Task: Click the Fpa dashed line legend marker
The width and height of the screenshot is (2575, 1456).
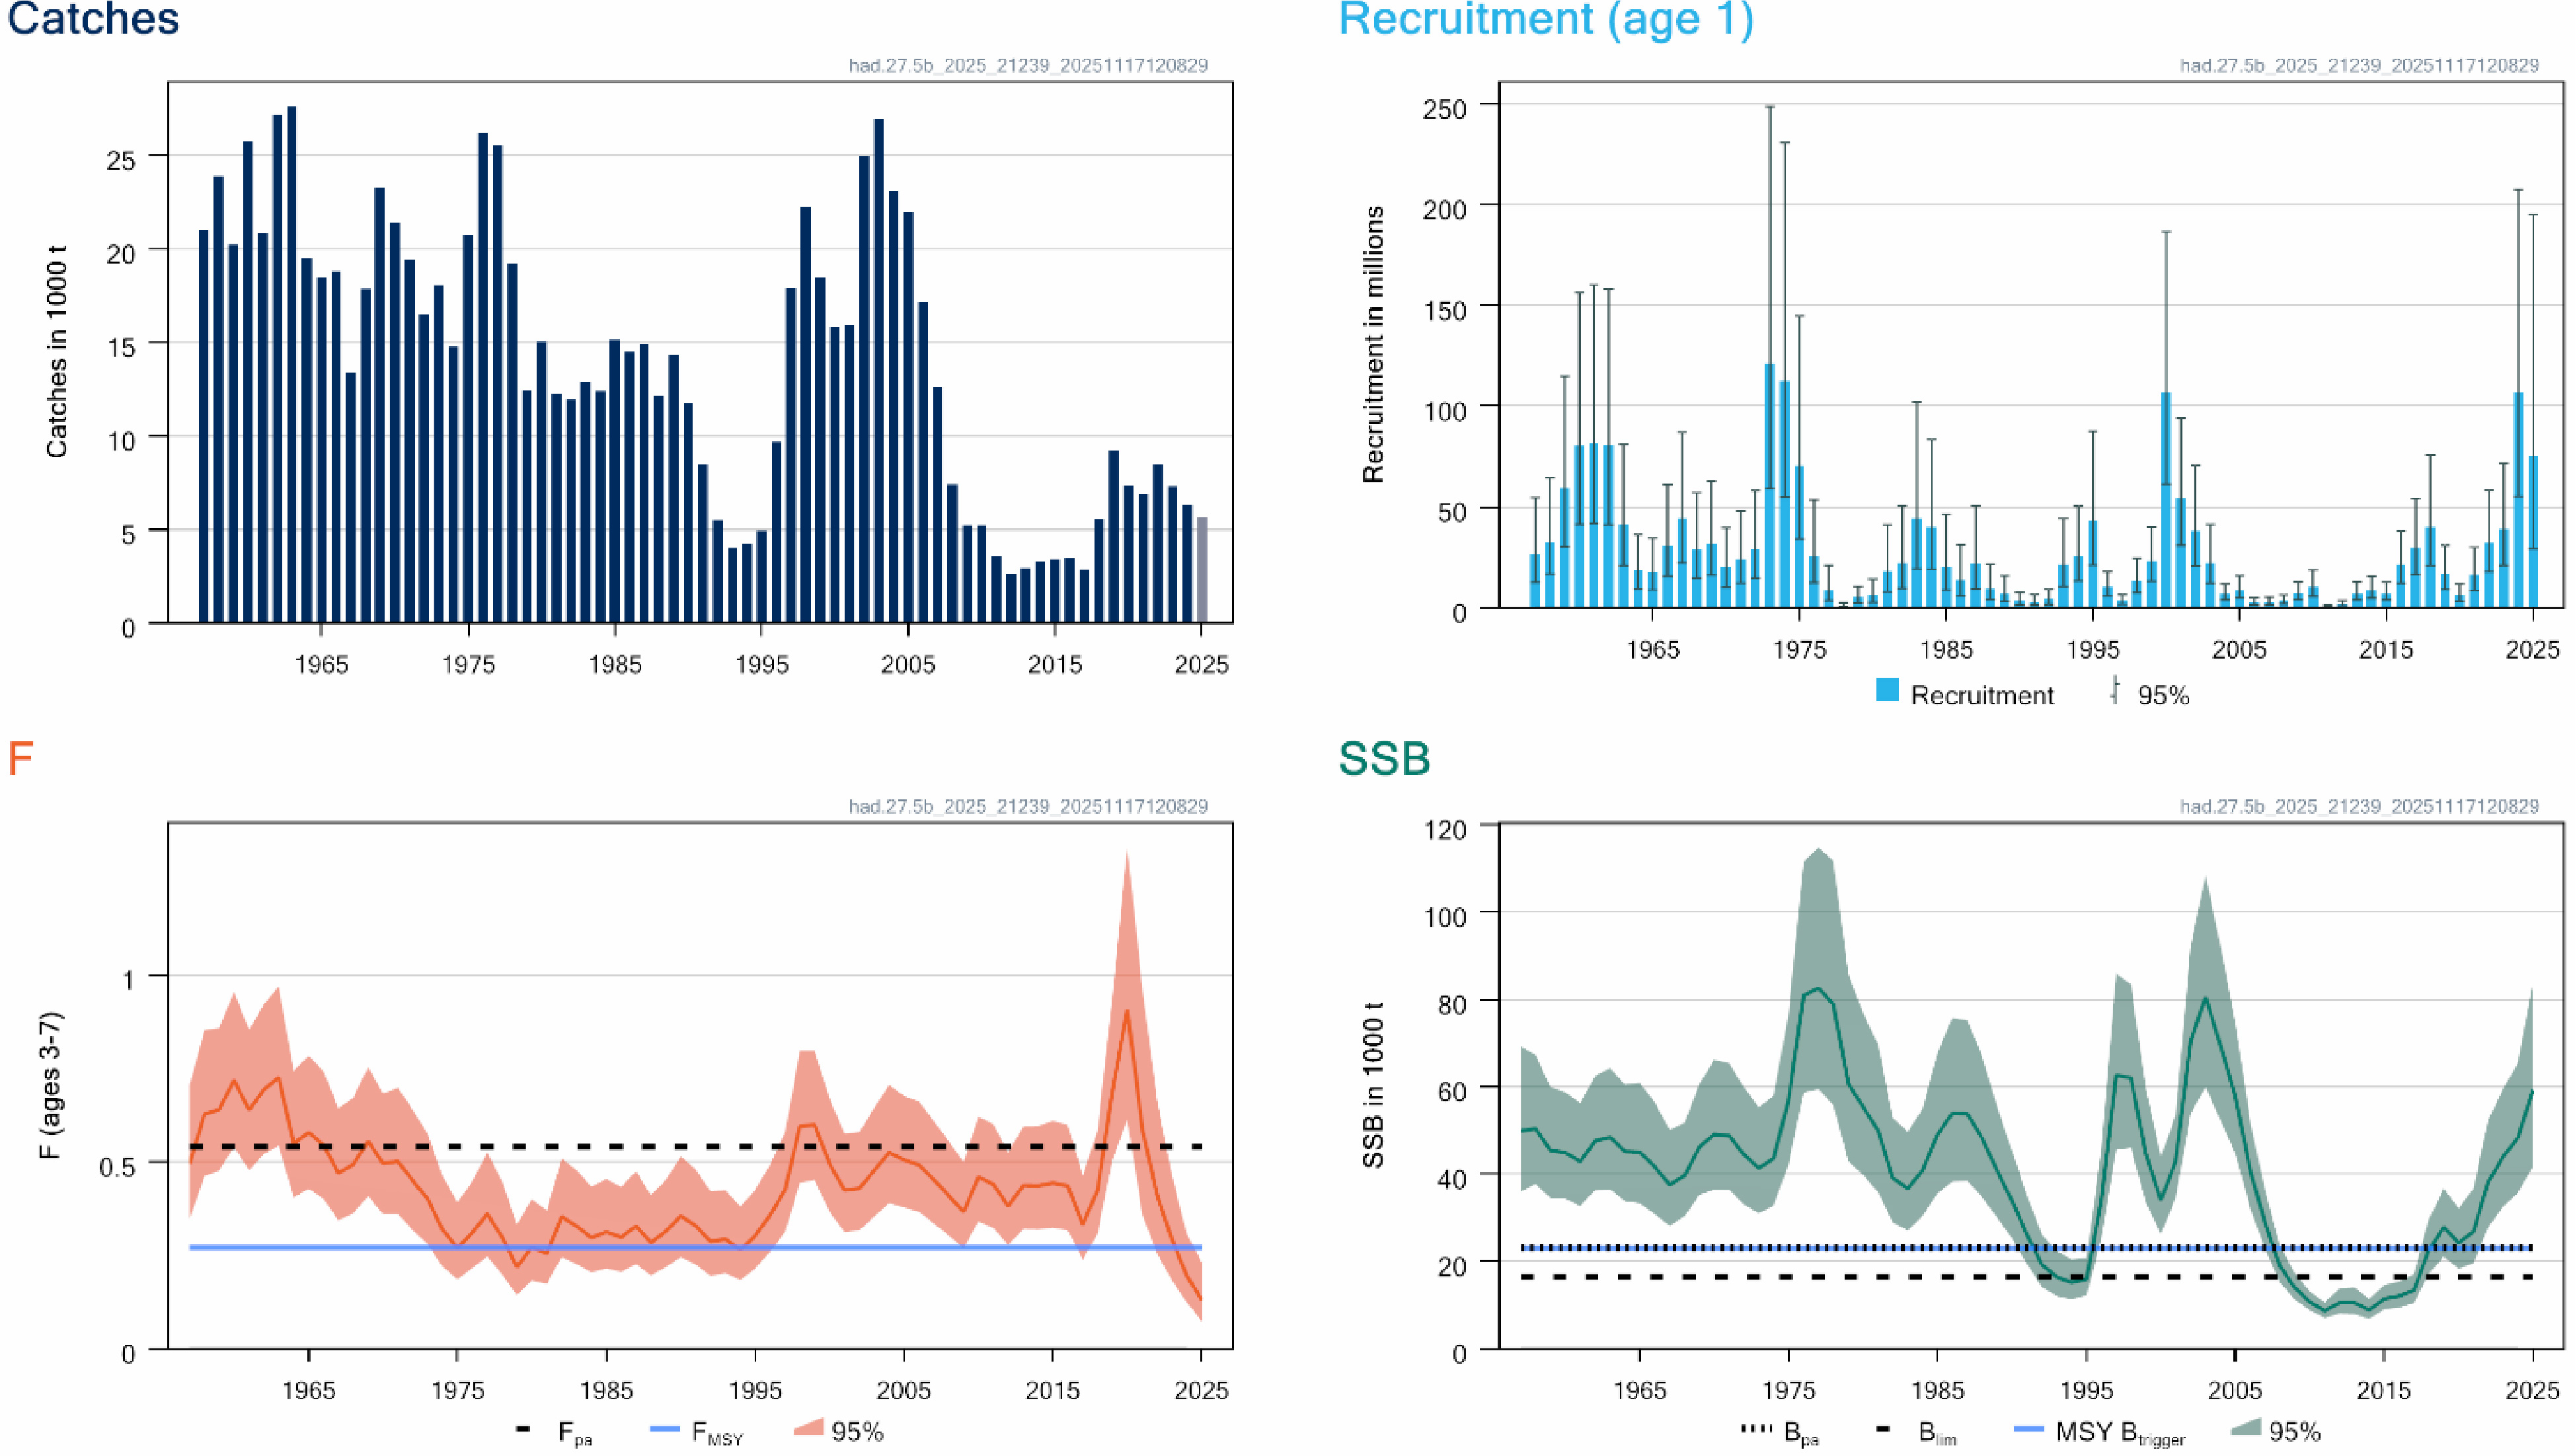Action: (x=522, y=1430)
